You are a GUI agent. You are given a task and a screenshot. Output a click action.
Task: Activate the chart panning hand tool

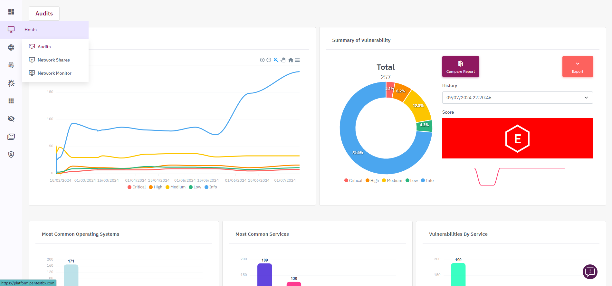[x=283, y=60]
